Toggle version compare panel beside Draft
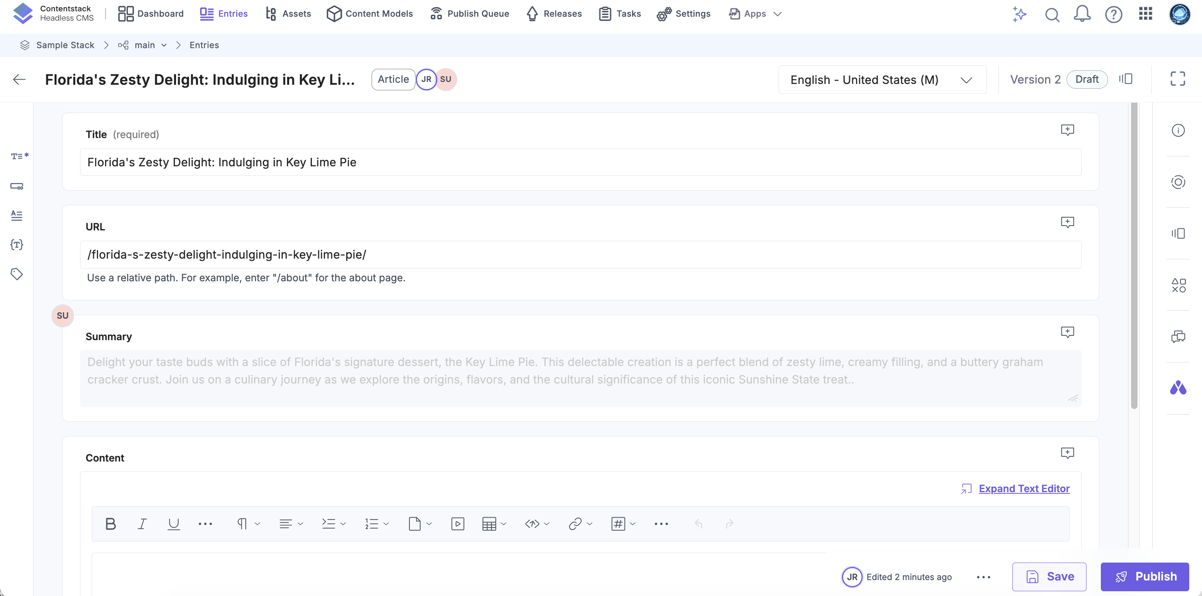The image size is (1202, 596). point(1126,79)
